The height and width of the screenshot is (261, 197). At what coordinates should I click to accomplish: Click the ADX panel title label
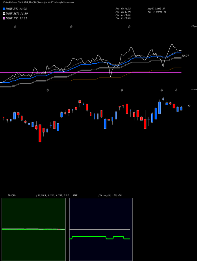coord(75,195)
